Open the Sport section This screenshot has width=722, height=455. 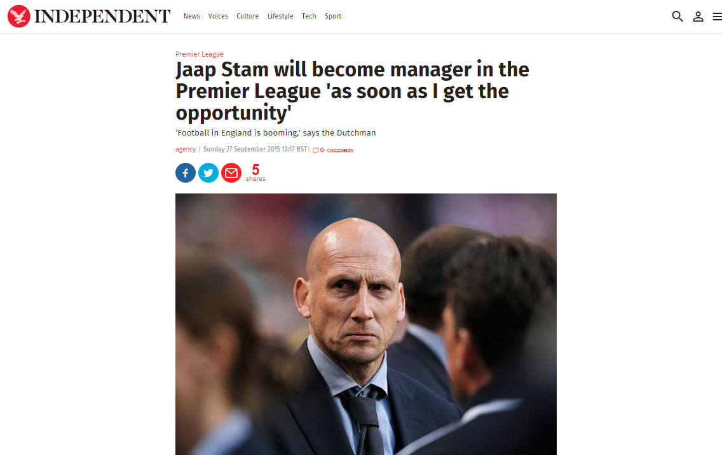333,16
